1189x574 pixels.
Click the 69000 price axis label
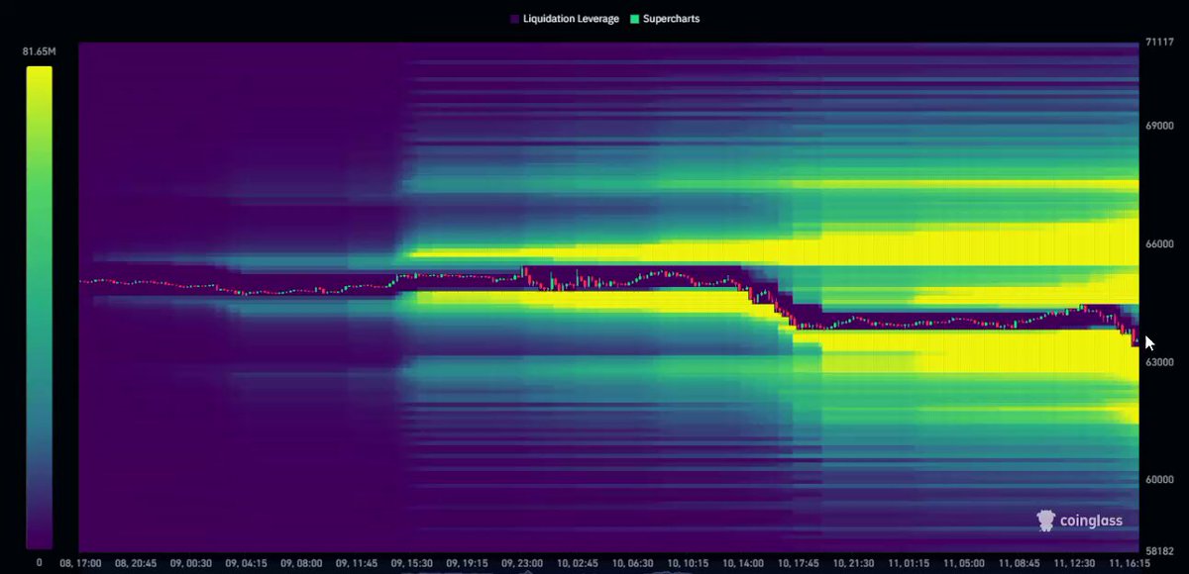tap(1161, 127)
